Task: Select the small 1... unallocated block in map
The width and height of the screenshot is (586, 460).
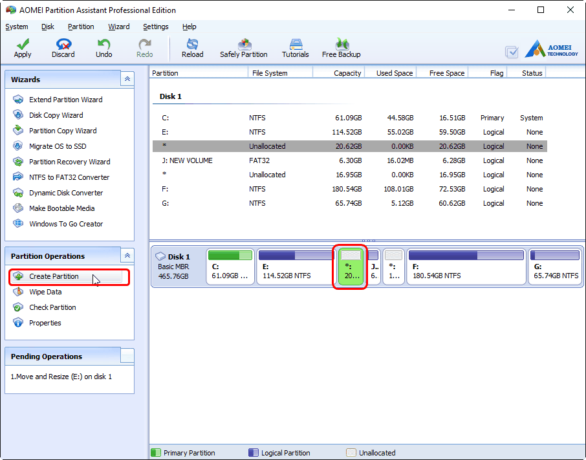Action: coord(394,267)
